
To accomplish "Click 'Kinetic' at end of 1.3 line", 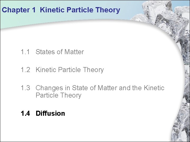I will tap(154, 88).
